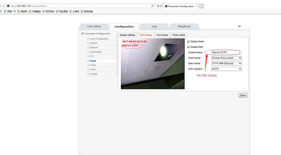Select the OSD Settings sub-tab
This screenshot has width=281, height=155.
(x=146, y=35)
